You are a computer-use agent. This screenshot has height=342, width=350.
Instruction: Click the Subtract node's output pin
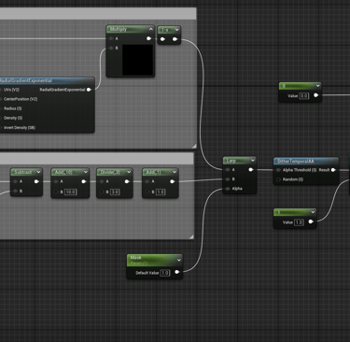click(36, 181)
